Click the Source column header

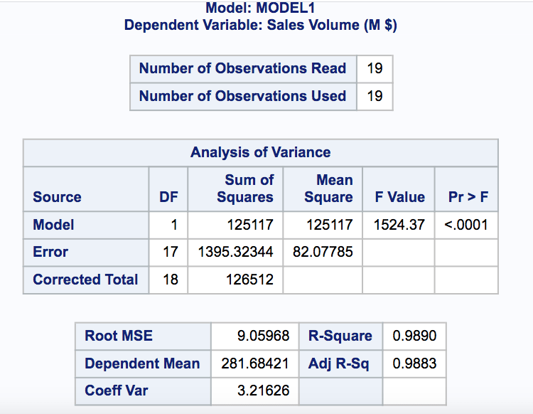57,197
